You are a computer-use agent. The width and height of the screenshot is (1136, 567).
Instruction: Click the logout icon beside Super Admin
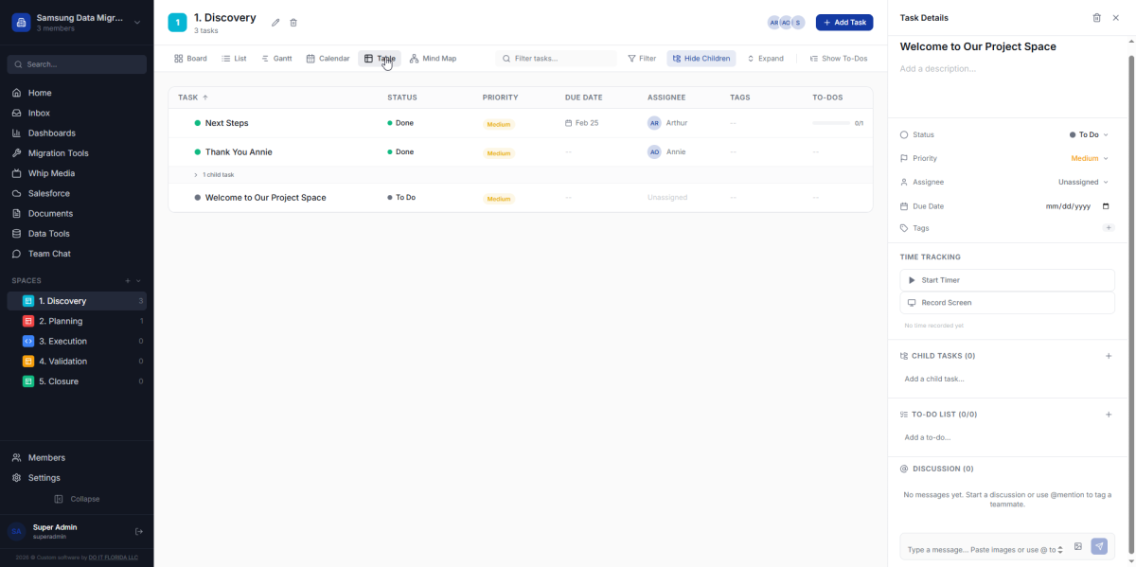click(x=139, y=531)
